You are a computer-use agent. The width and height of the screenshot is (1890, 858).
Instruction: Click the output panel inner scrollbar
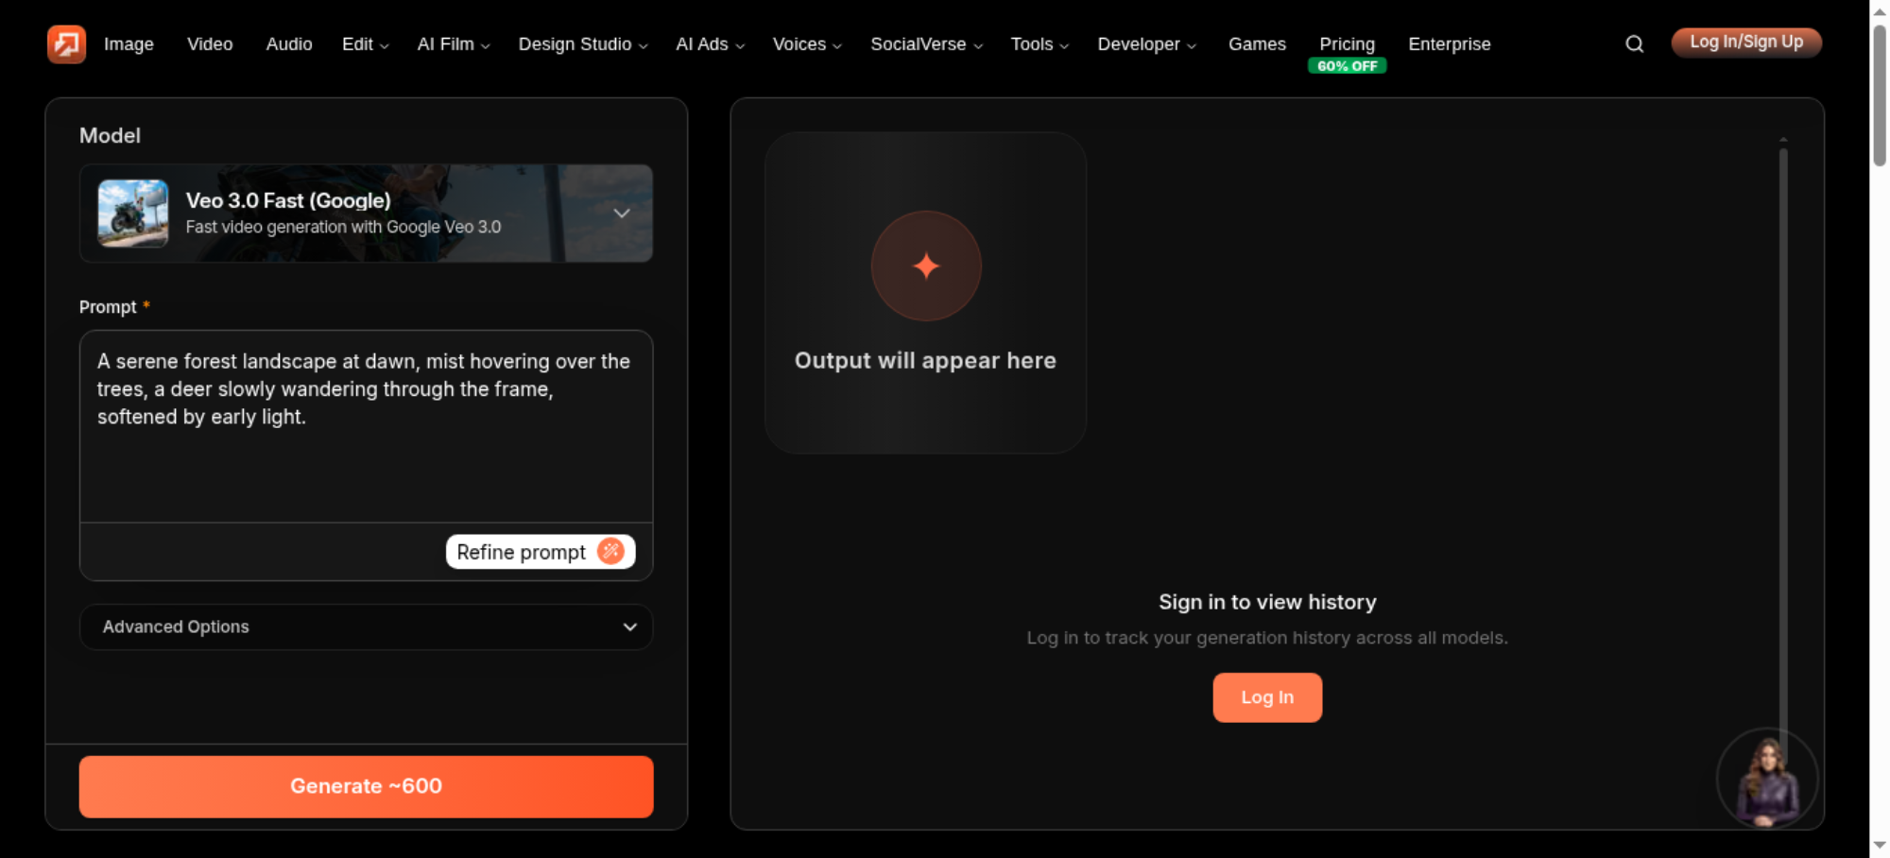tap(1783, 454)
